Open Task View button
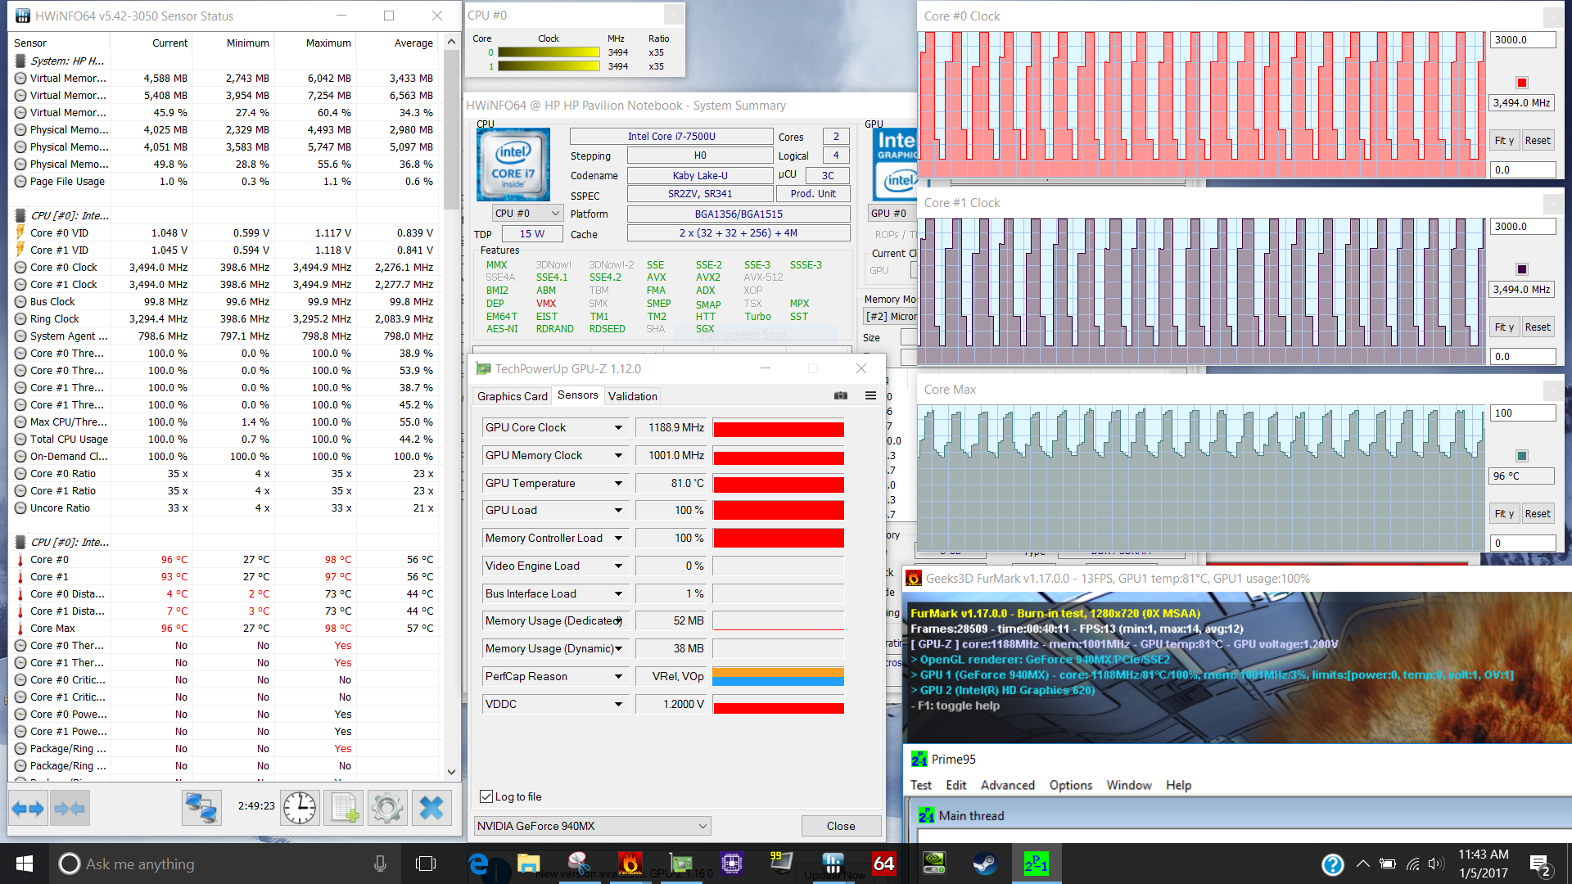 (x=426, y=864)
